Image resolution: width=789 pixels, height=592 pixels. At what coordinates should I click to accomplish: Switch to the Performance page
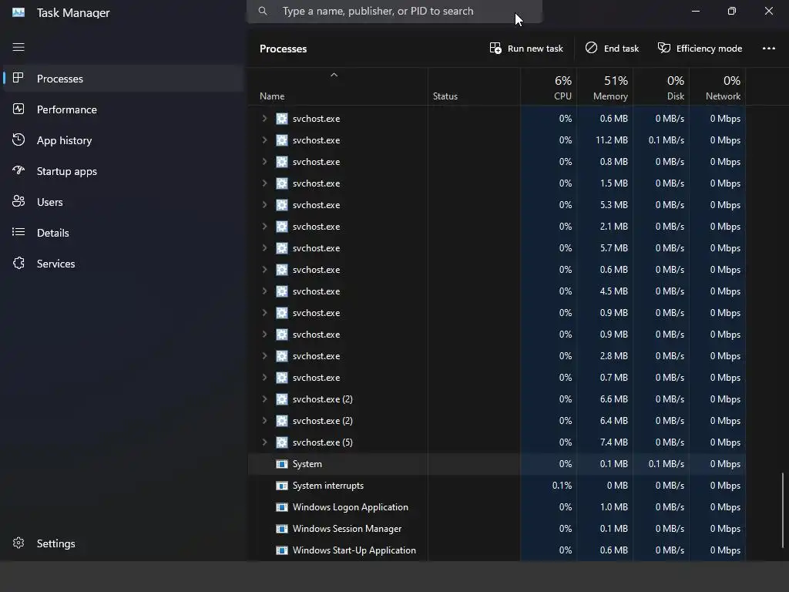point(123,109)
